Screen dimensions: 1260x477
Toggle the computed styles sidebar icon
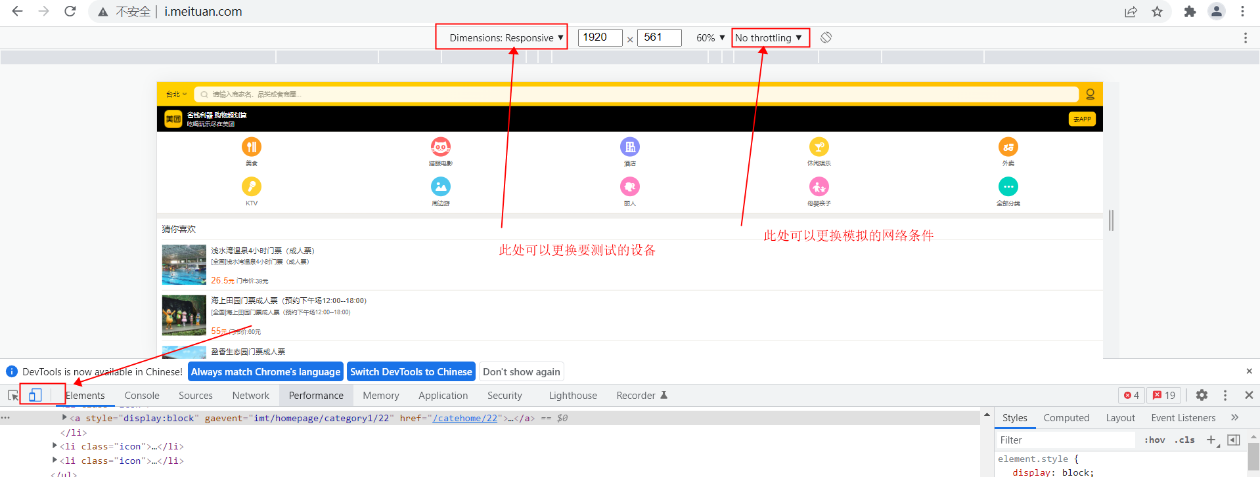coord(1234,440)
